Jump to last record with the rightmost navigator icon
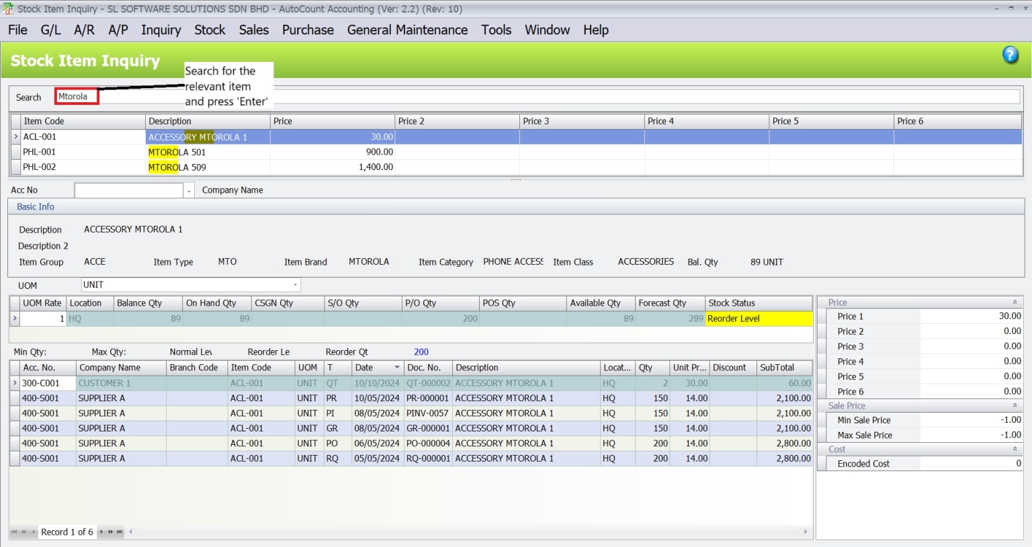 pos(119,532)
